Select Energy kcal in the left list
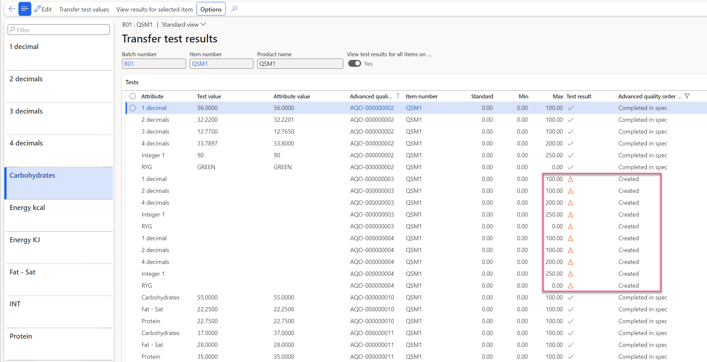 (x=27, y=208)
